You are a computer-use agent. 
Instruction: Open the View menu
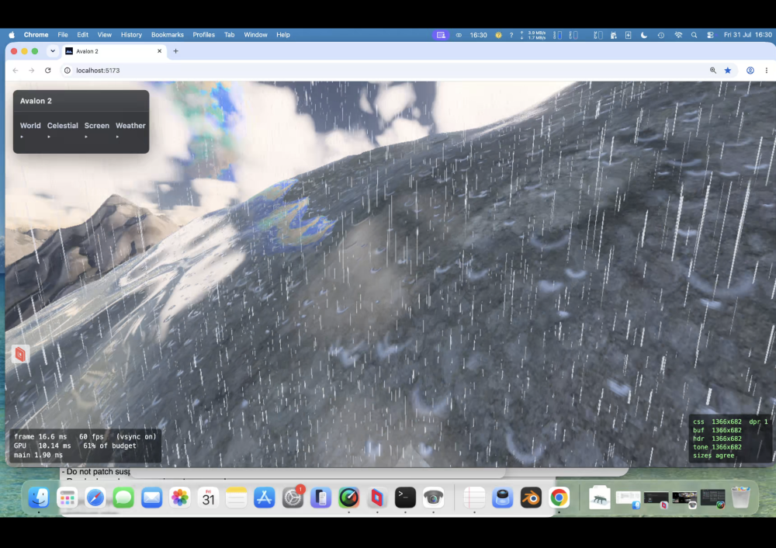tap(105, 35)
